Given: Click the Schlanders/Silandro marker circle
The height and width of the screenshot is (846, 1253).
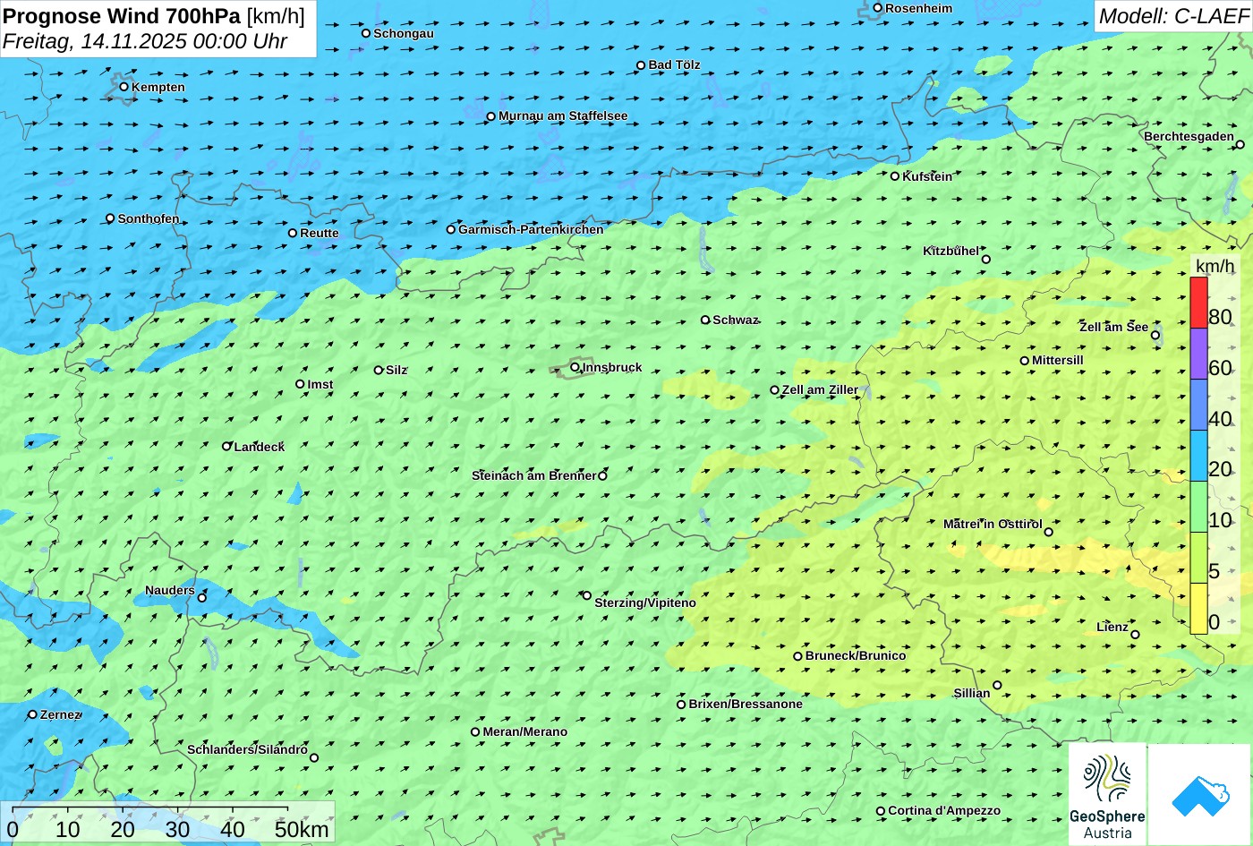Looking at the screenshot, I should (x=314, y=758).
